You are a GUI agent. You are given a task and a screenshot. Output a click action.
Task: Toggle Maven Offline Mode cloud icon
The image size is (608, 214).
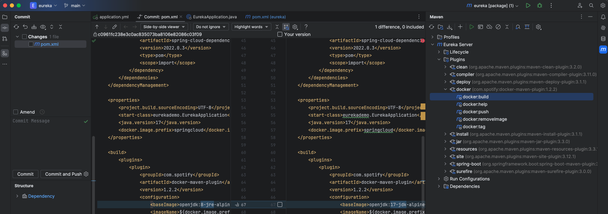pos(489,27)
